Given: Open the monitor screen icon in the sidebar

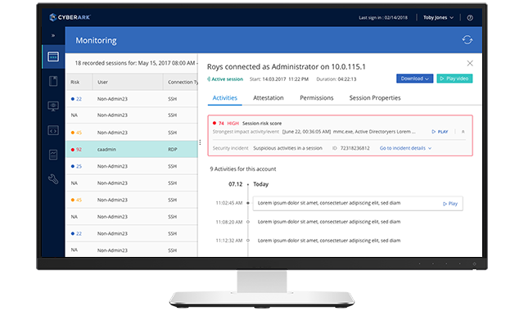Looking at the screenshot, I should (x=53, y=106).
